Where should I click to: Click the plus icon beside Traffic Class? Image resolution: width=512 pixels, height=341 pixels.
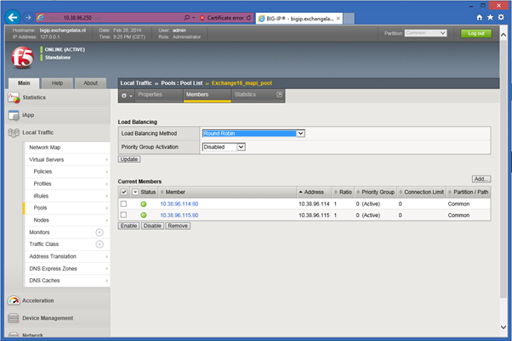[99, 244]
